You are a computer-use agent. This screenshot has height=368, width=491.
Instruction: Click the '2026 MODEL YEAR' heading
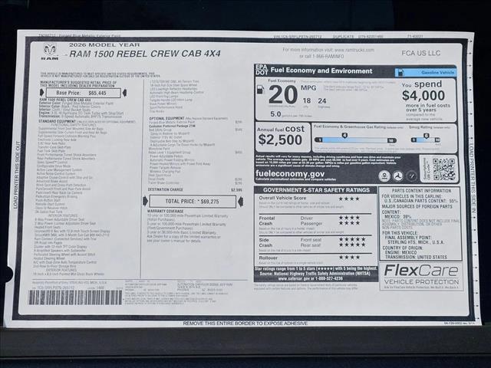click(104, 45)
